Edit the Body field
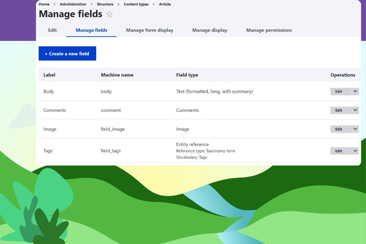 (x=339, y=91)
